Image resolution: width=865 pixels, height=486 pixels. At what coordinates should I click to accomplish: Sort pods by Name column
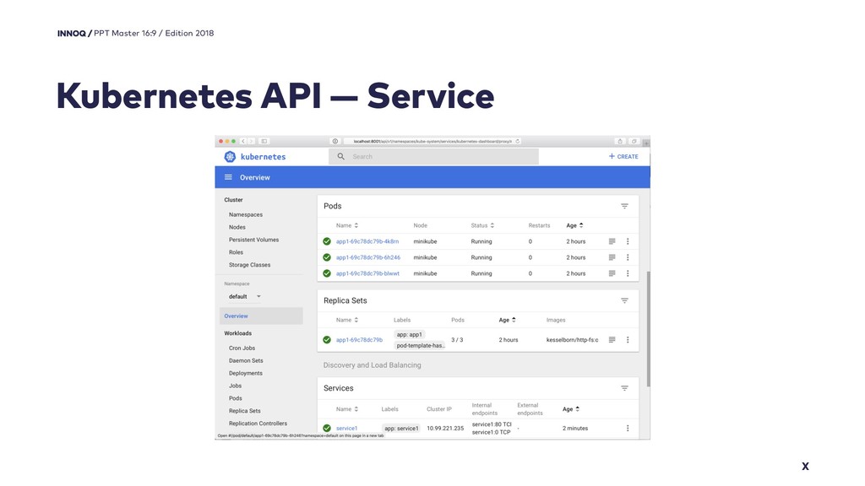tap(347, 225)
